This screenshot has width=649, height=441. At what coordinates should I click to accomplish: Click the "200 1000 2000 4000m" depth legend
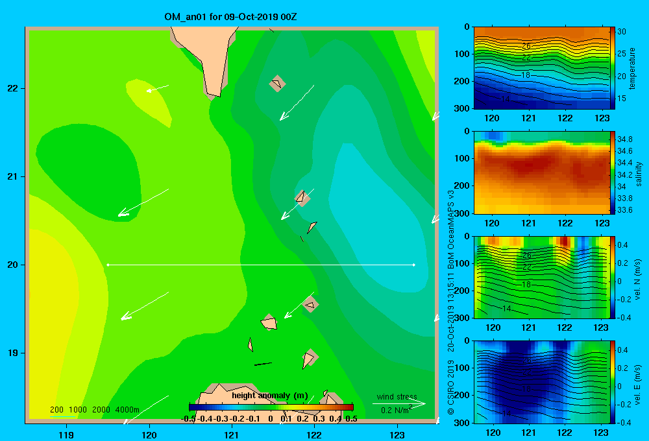point(95,410)
